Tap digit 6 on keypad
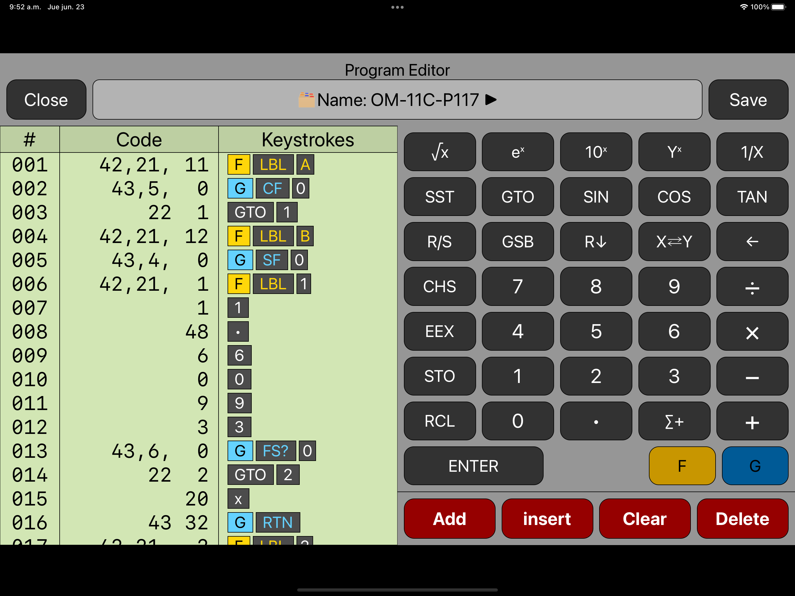Screen dimensions: 795x596 (674, 331)
